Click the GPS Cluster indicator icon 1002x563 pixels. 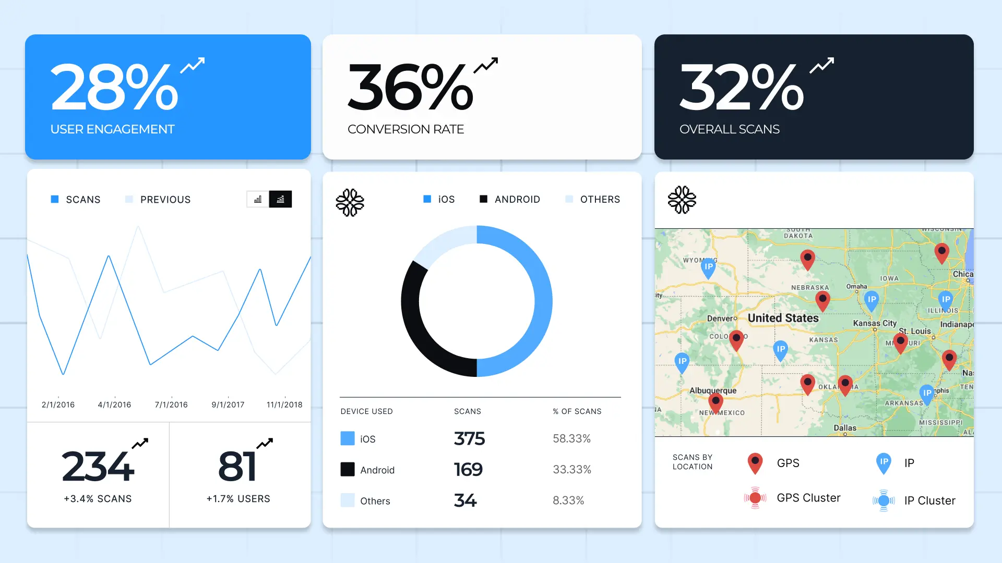754,498
